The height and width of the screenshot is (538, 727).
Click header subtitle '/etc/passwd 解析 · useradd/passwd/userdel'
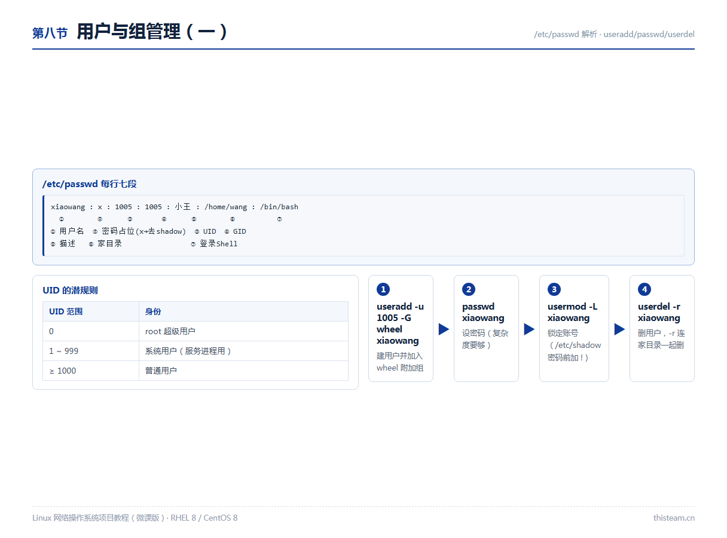[614, 34]
